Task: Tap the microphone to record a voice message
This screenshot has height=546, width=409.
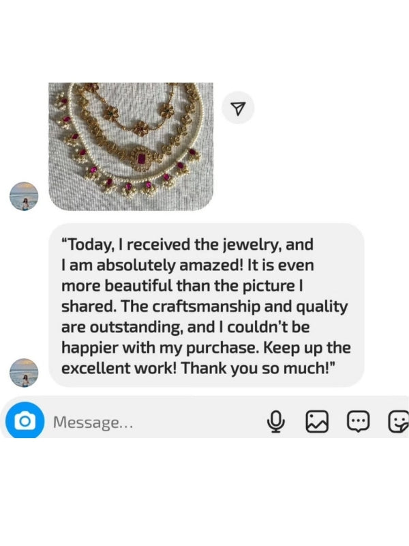Action: click(x=276, y=422)
